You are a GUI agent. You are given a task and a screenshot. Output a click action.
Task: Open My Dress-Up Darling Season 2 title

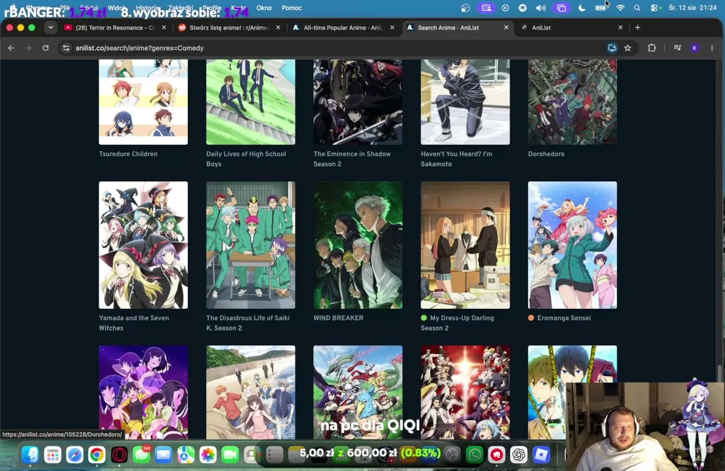point(457,323)
